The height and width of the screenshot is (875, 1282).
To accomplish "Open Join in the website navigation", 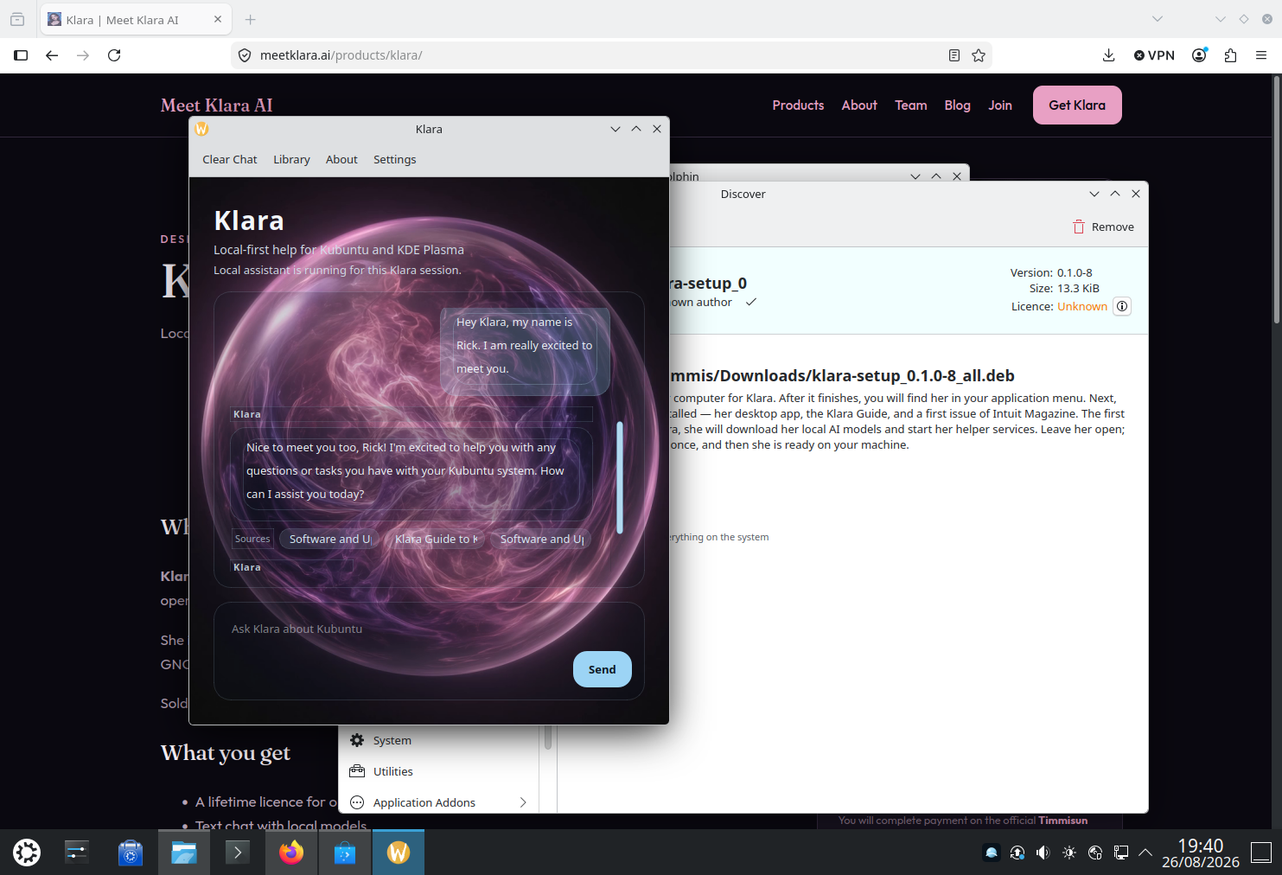I will point(1000,105).
